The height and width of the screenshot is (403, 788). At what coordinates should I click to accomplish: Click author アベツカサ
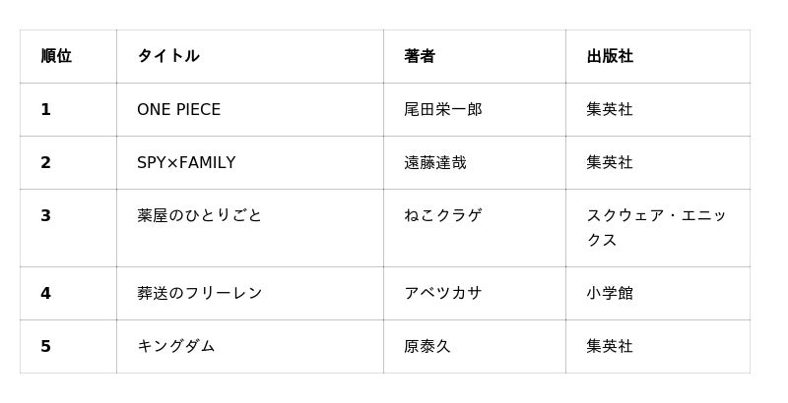pyautogui.click(x=443, y=293)
